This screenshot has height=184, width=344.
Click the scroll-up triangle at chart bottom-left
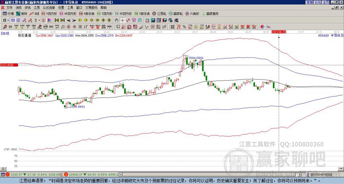tap(3, 169)
